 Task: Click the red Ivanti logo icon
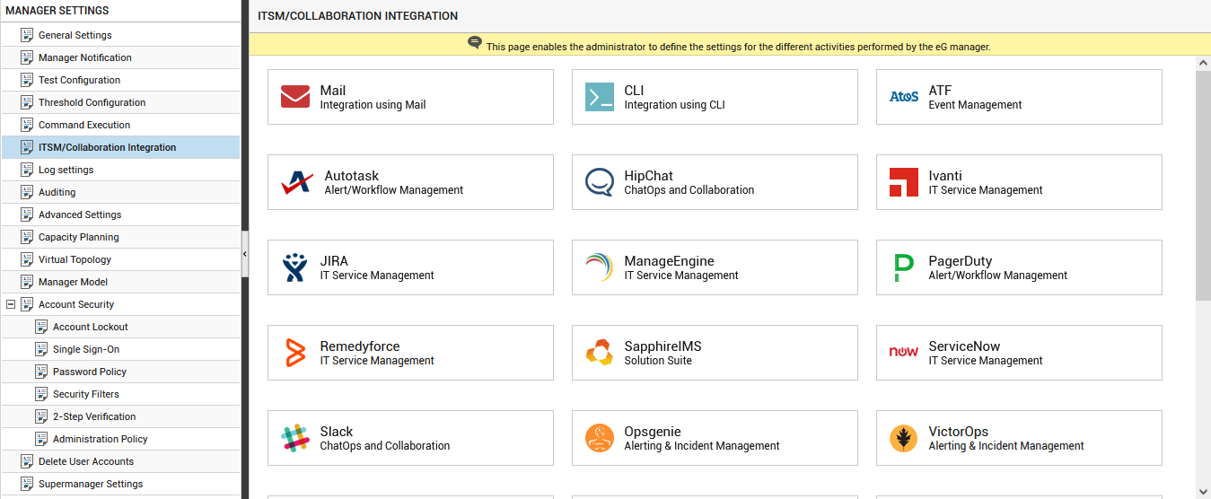point(904,182)
